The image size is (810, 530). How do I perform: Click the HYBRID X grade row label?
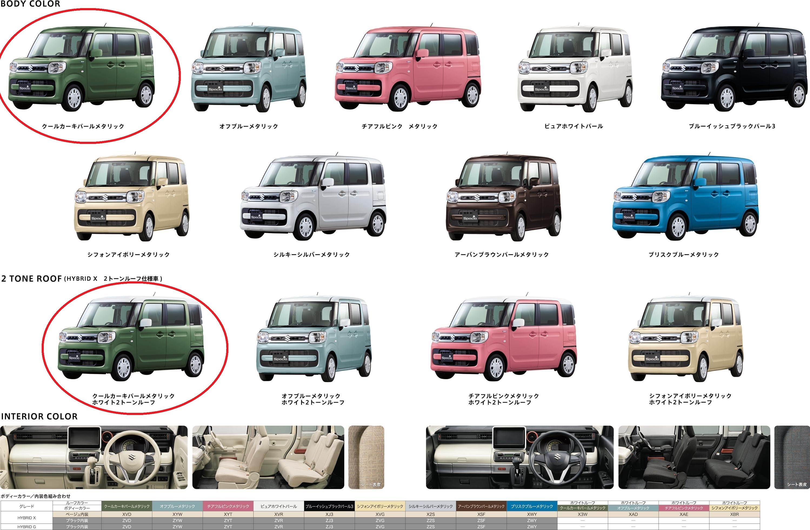[26, 517]
